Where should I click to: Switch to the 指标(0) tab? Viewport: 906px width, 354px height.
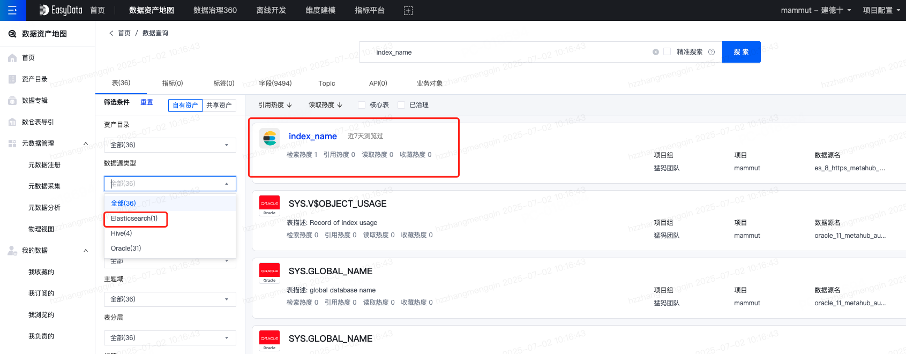173,84
